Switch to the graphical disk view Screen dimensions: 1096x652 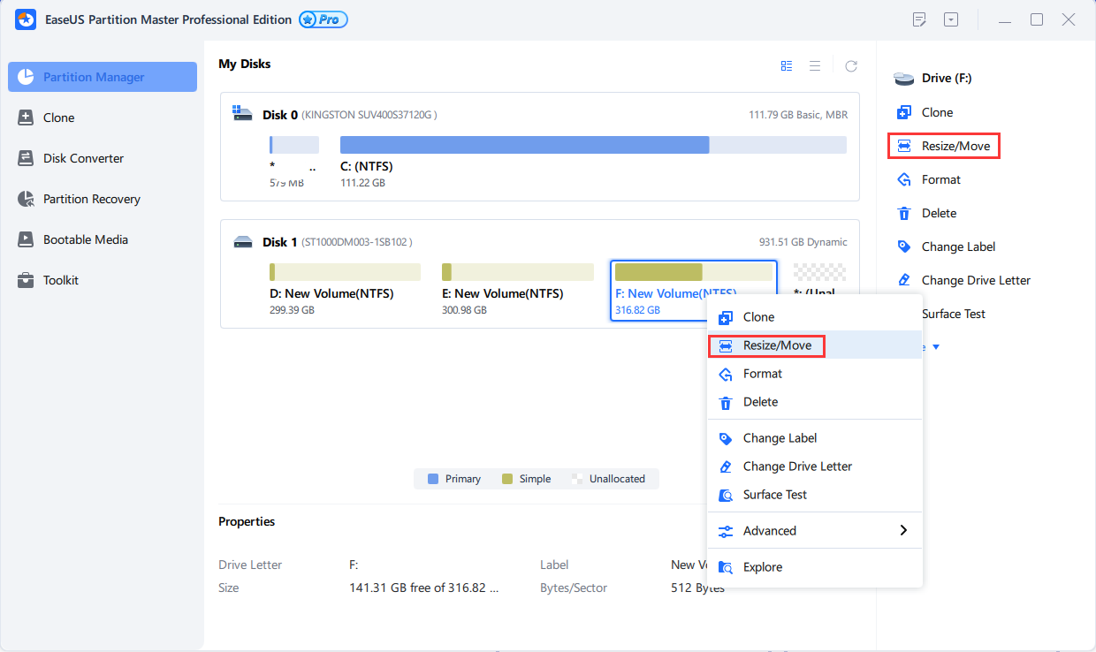787,66
